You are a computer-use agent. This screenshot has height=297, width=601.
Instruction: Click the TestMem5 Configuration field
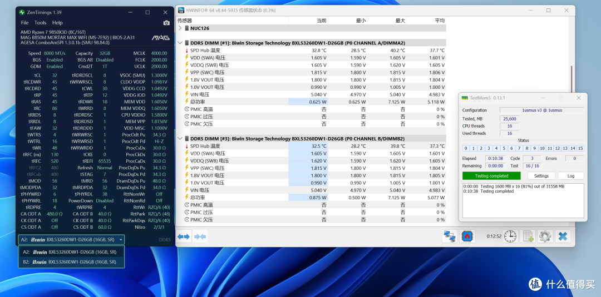541,110
